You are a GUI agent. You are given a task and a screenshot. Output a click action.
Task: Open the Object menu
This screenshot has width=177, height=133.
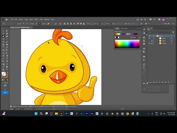[x=21, y=19]
